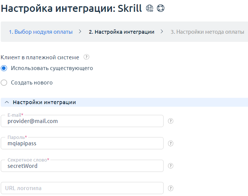
Task: Click the E-mail input with provider@mail.com
Action: click(x=82, y=121)
